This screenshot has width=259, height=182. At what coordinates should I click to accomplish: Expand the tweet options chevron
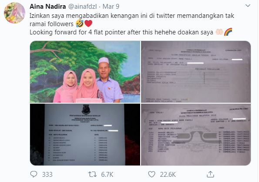(248, 6)
